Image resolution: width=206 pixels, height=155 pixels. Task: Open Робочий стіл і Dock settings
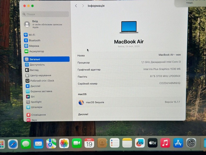pos(40,81)
